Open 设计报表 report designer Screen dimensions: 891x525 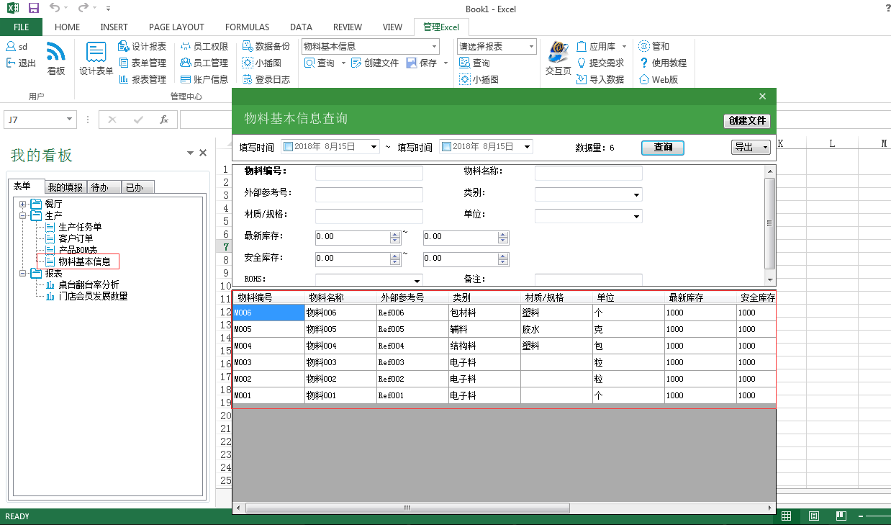pos(143,46)
